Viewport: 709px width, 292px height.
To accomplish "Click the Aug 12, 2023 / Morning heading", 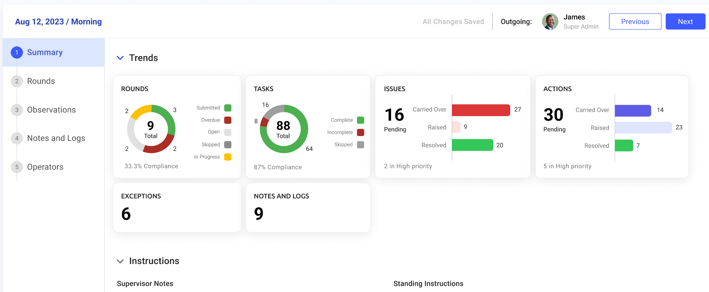I will [58, 22].
